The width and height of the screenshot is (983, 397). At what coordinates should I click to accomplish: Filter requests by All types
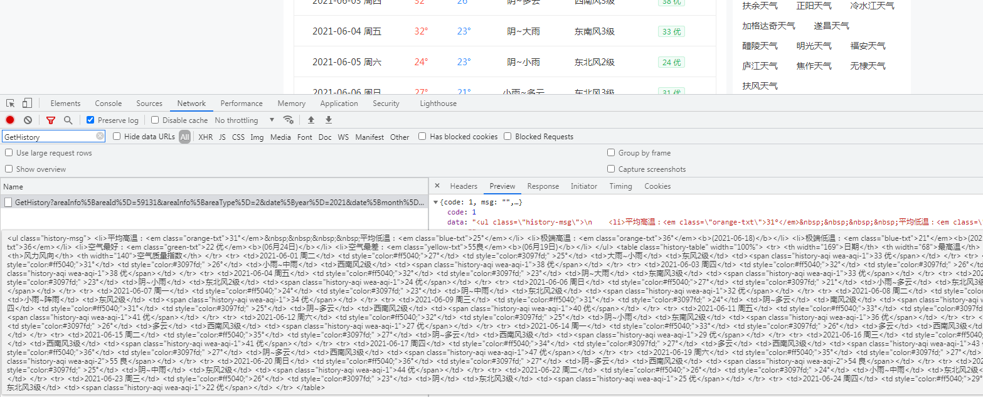[184, 137]
